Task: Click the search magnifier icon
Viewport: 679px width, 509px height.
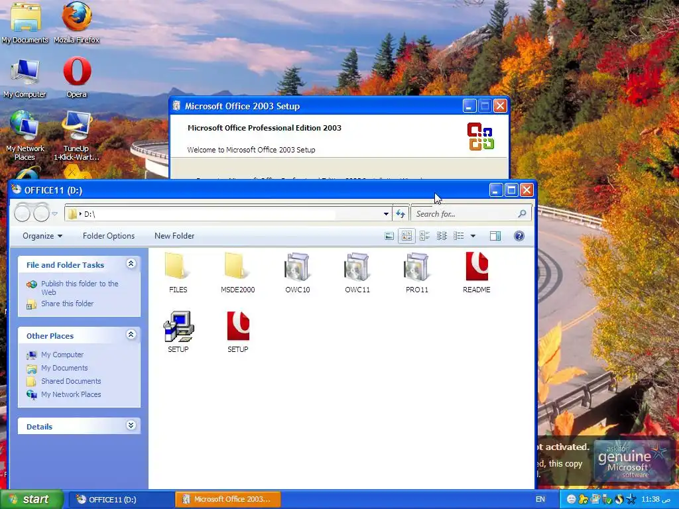Action: (x=522, y=213)
